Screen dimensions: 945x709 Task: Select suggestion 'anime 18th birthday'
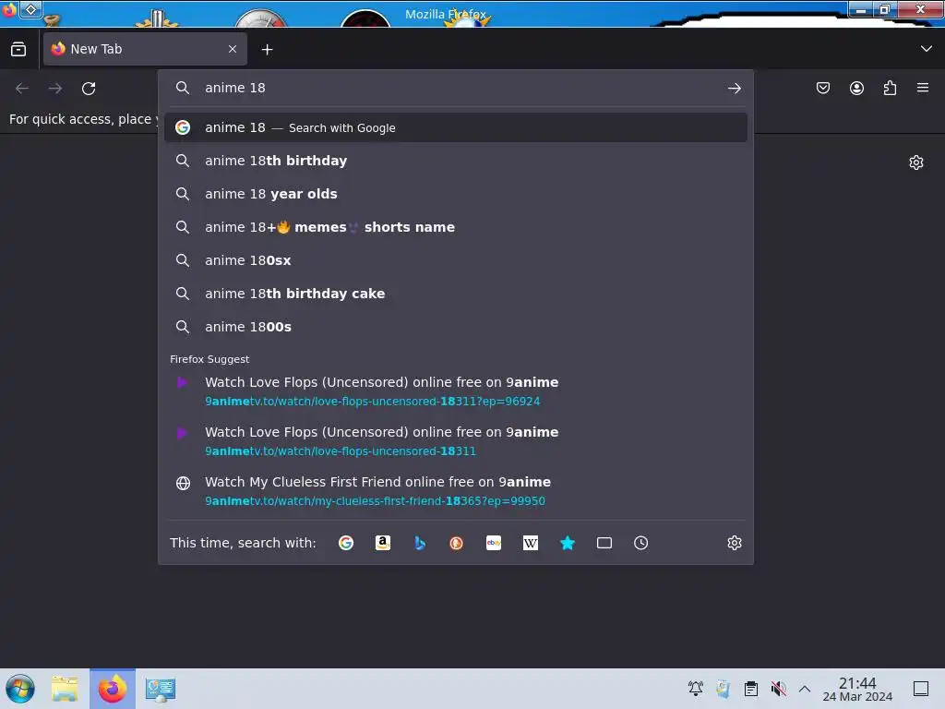(456, 161)
